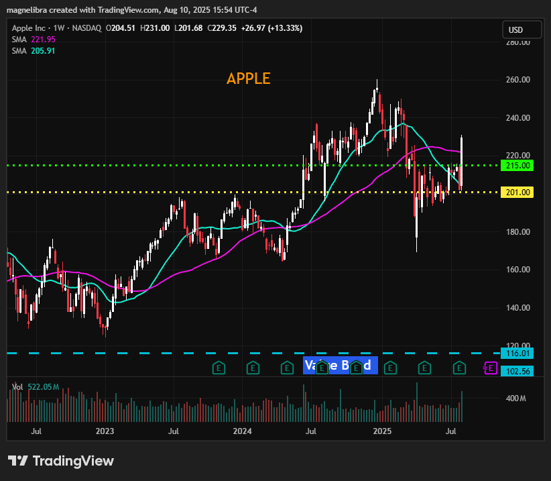Click the close value C229.35
This screenshot has height=481, width=551.
click(x=222, y=28)
